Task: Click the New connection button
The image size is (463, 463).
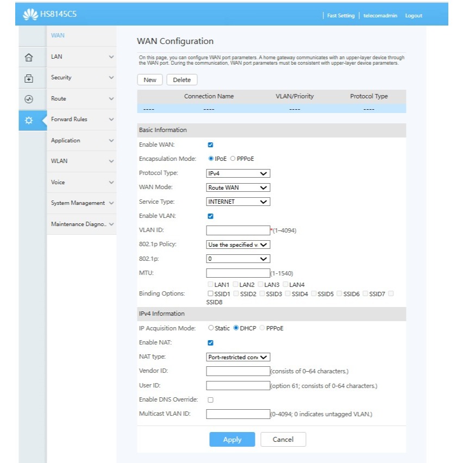Action: 150,80
